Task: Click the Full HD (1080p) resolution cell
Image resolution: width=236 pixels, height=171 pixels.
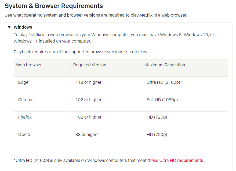Action: pyautogui.click(x=162, y=100)
